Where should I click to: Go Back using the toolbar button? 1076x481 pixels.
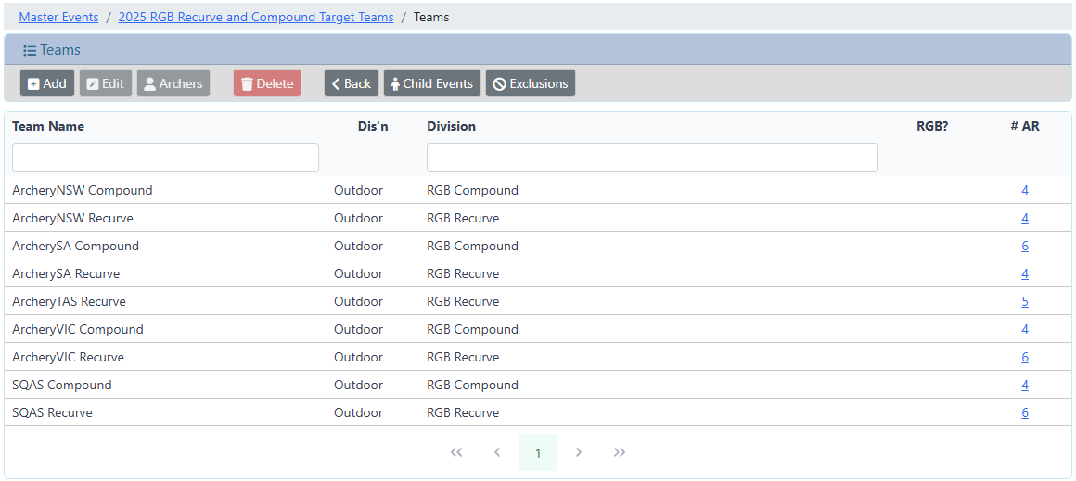351,83
